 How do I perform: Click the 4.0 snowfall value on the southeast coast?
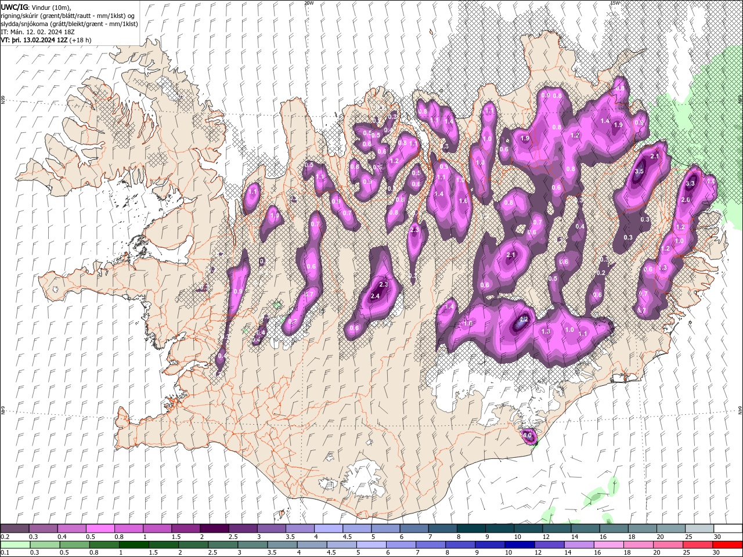[x=528, y=435]
